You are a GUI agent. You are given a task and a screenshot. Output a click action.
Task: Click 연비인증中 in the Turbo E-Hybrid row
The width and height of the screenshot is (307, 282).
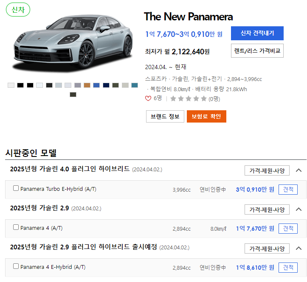coord(213,190)
